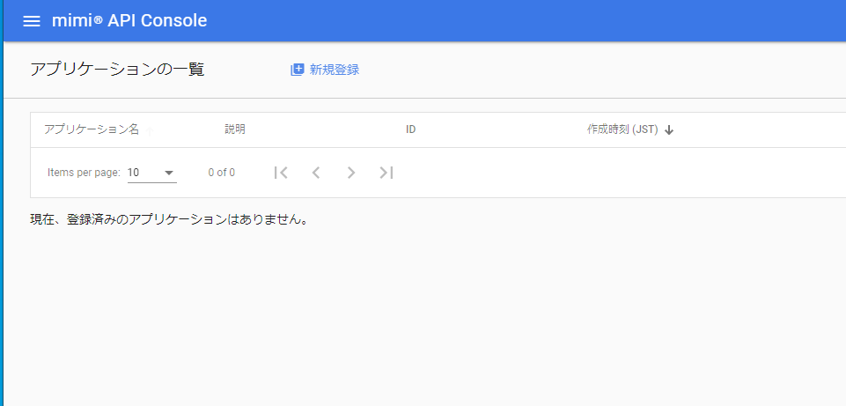Click the plus icon beside 新規登録

[298, 70]
